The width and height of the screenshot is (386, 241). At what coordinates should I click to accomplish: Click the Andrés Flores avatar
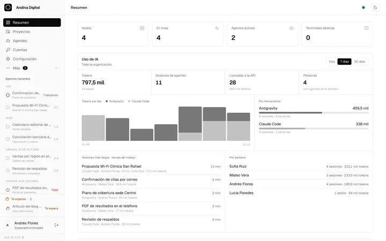tap(8, 225)
